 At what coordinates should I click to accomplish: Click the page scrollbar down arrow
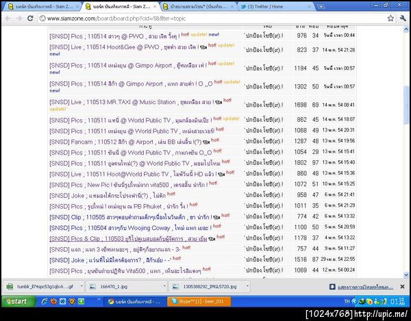click(406, 275)
